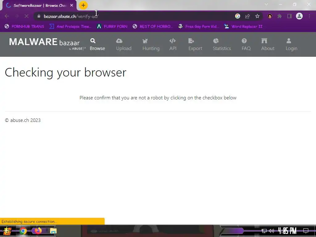The height and width of the screenshot is (237, 316).
Task: Go to Browse in navigation
Action: (x=97, y=48)
